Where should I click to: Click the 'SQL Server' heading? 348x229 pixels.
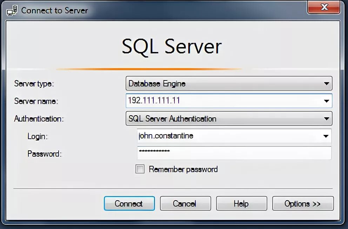pos(172,47)
